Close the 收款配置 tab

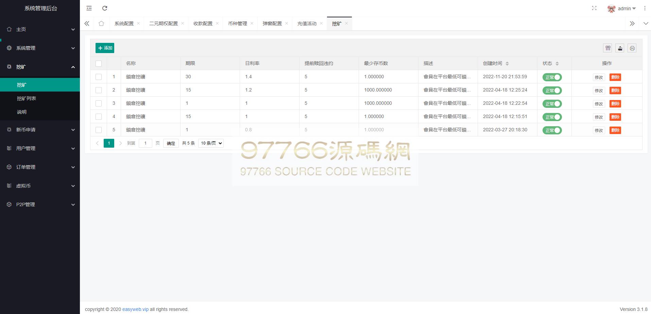[x=217, y=23]
